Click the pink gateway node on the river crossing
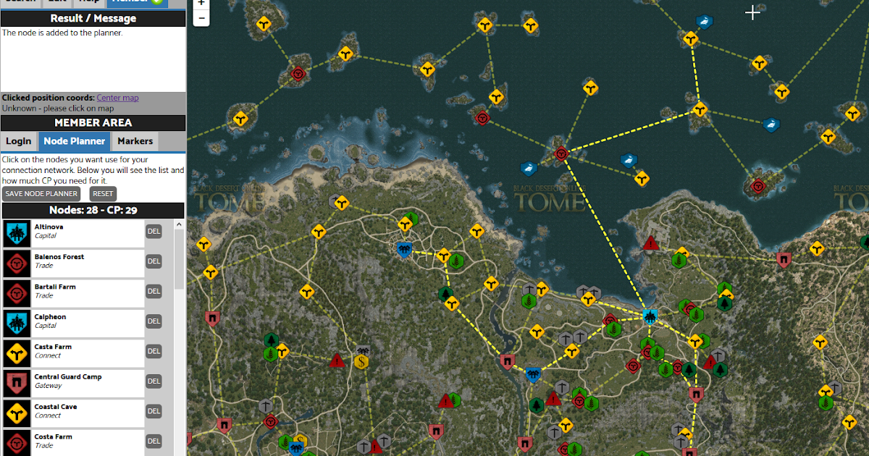 (508, 360)
